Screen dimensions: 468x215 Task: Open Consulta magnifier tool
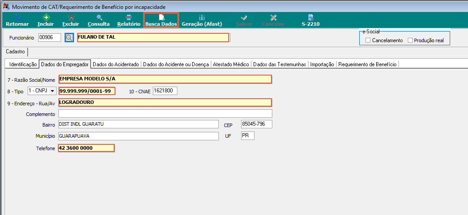click(99, 17)
